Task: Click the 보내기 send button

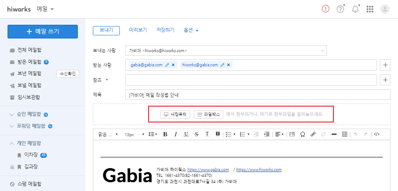Action: click(x=106, y=30)
